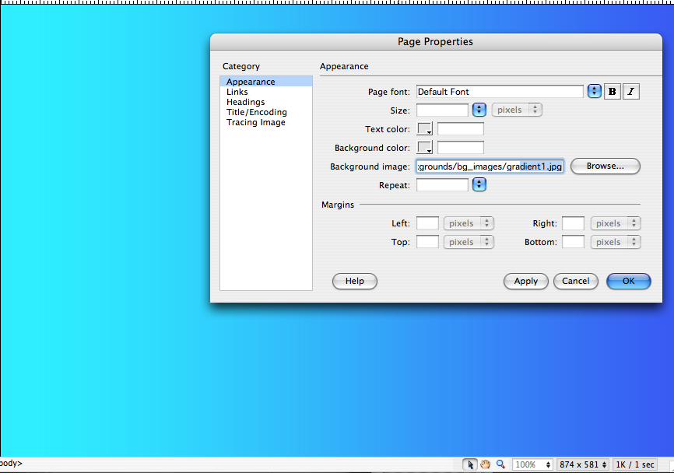674x473 pixels.
Task: Select Links category
Action: coord(237,92)
